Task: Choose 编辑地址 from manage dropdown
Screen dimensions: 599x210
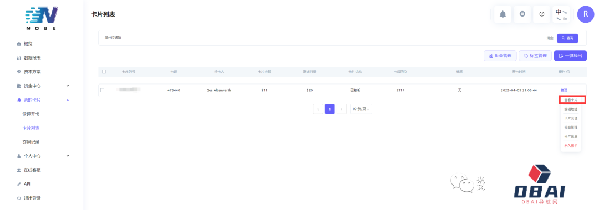Action: click(x=571, y=109)
